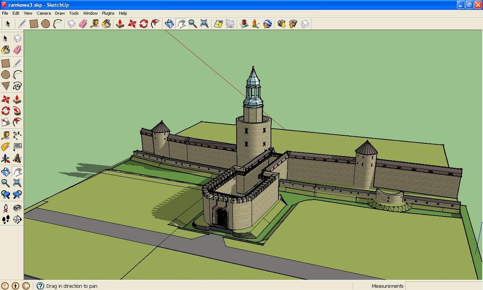This screenshot has width=483, height=290.
Task: Select the Walk footprints tool
Action: point(6,219)
